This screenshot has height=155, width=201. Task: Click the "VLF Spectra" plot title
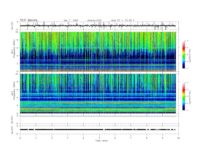click(29, 20)
